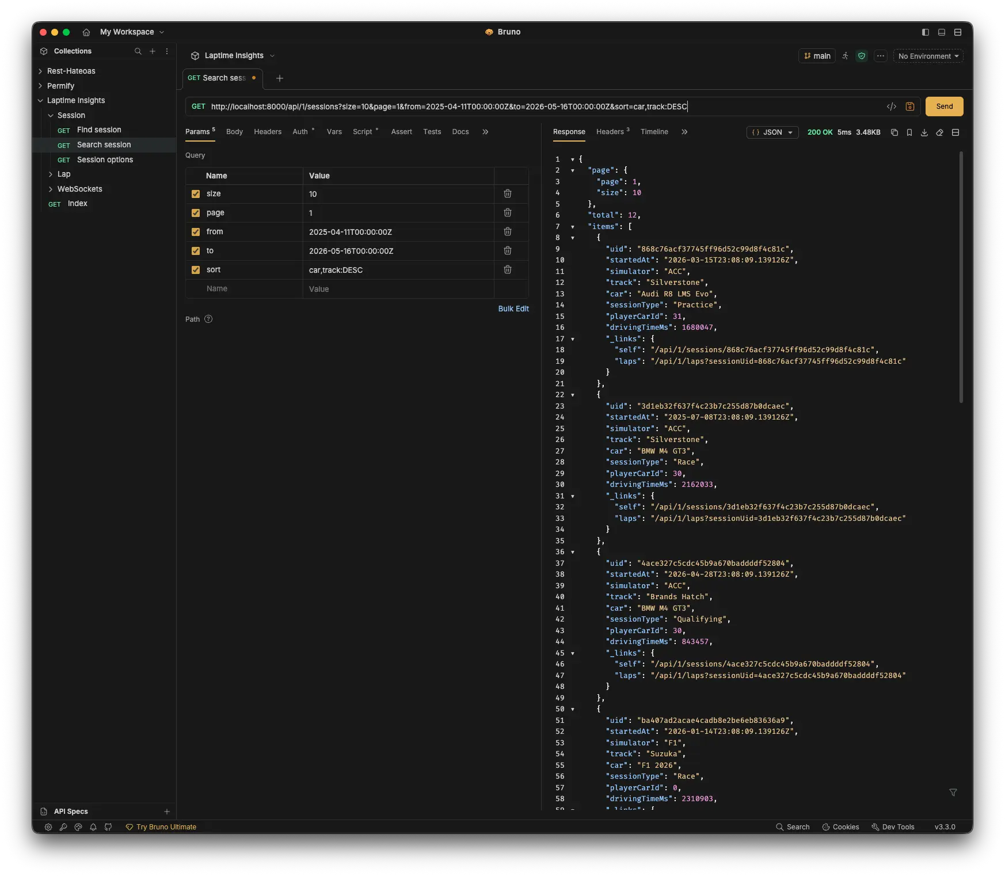1005x876 pixels.
Task: Expand the WebSockets folder
Action: pos(51,189)
